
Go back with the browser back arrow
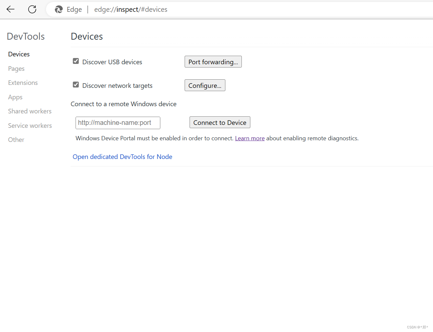11,9
